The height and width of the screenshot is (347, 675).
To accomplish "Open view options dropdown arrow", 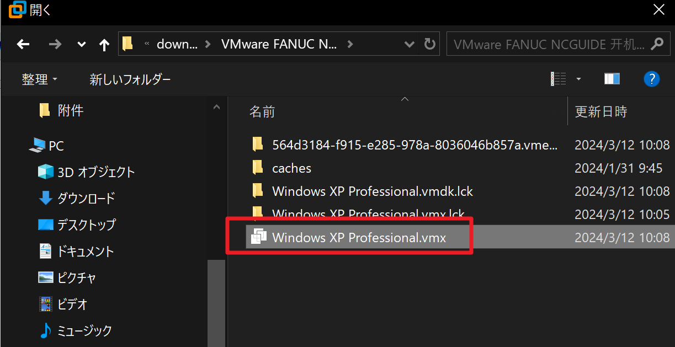I will pos(578,79).
